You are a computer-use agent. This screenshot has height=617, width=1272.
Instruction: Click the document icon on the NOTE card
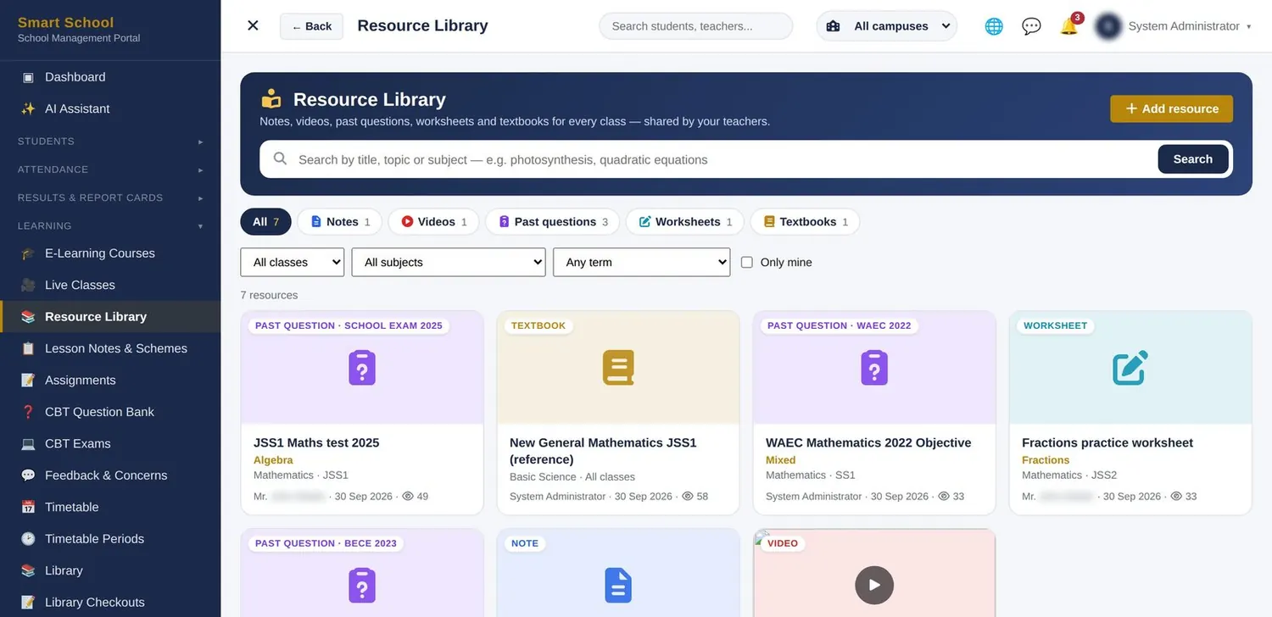pos(618,586)
